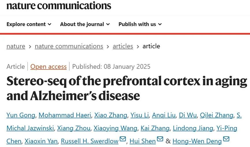This screenshot has width=250, height=147.
Task: Open Hong-Wen Deng author link
Action: tap(197, 141)
